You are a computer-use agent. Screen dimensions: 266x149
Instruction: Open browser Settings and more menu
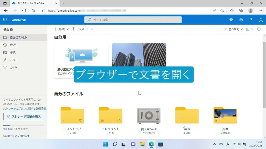(x=260, y=10)
